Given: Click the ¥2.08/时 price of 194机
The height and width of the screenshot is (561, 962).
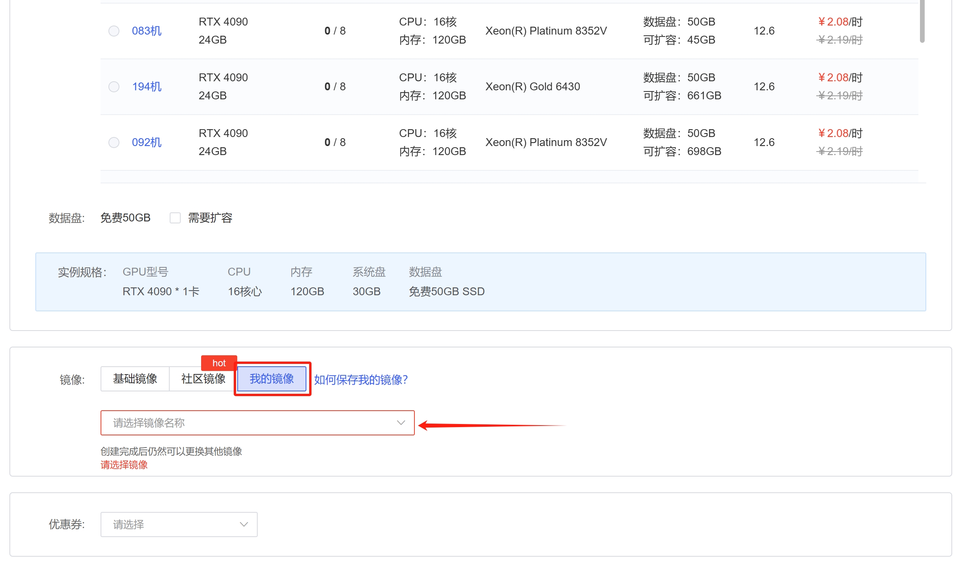Looking at the screenshot, I should click(x=840, y=78).
